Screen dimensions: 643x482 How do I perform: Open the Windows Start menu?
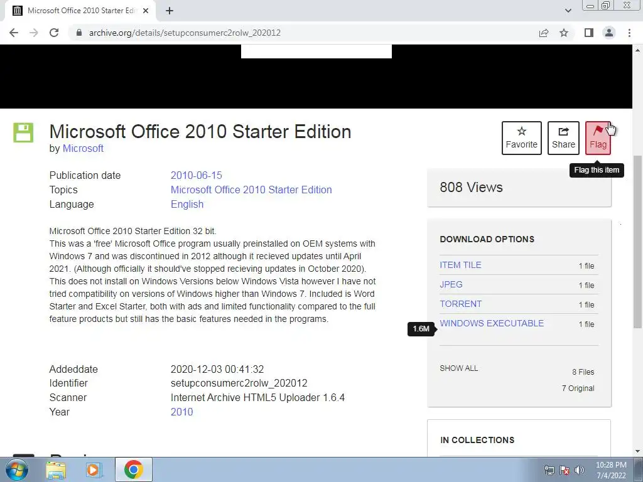coord(16,469)
